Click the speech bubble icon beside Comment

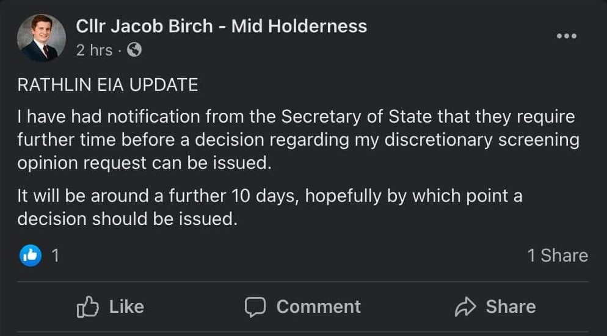click(x=256, y=307)
